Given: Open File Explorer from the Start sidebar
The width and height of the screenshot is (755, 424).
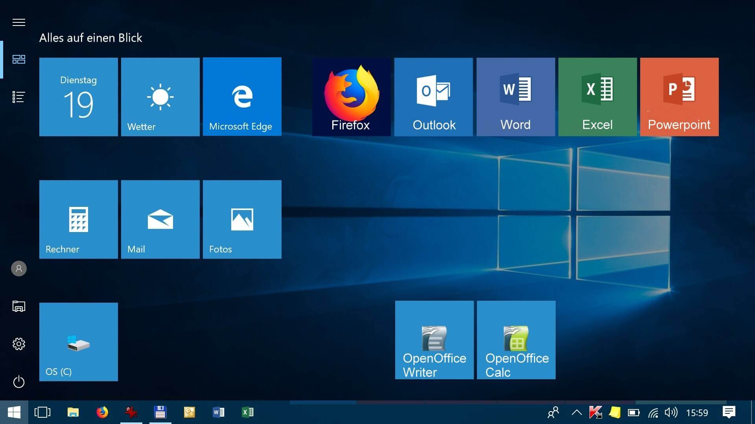Looking at the screenshot, I should [x=19, y=306].
